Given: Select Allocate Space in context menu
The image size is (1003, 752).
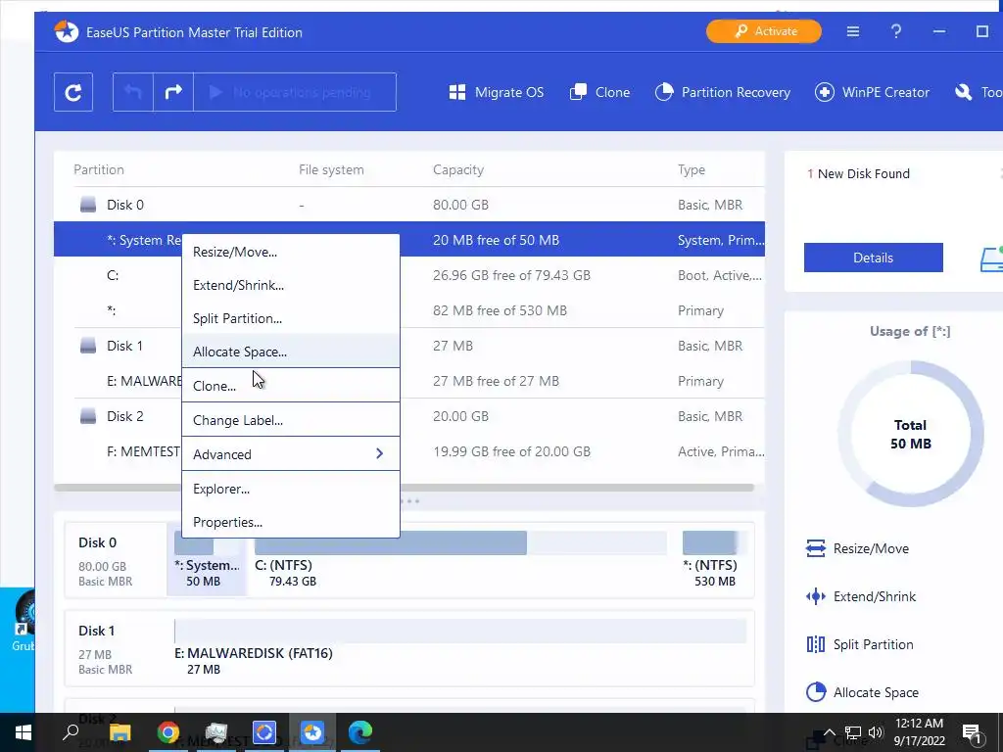Looking at the screenshot, I should 291,352.
